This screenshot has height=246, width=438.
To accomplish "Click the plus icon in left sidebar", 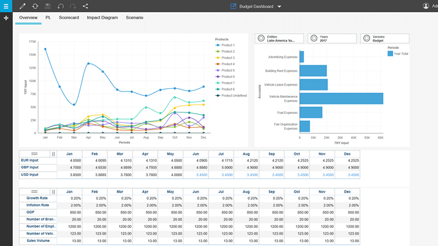I will (6, 18).
